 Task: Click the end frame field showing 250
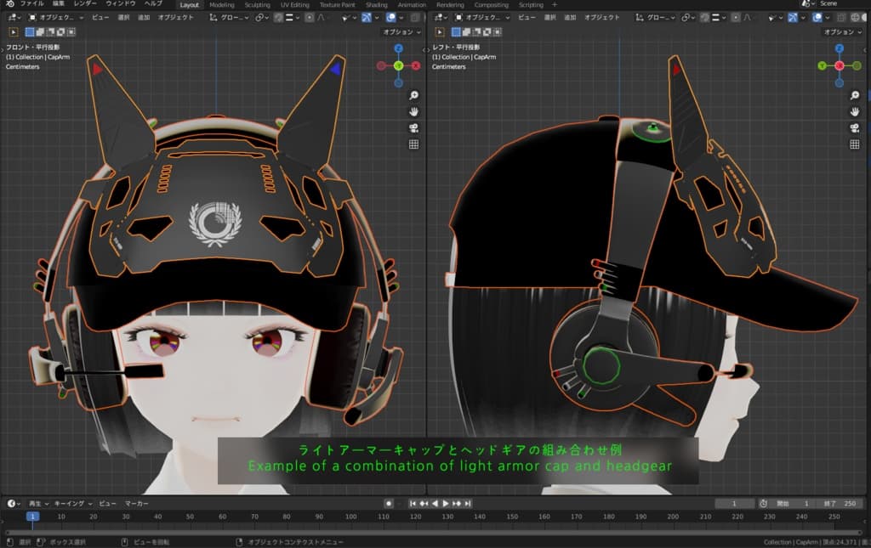(842, 503)
